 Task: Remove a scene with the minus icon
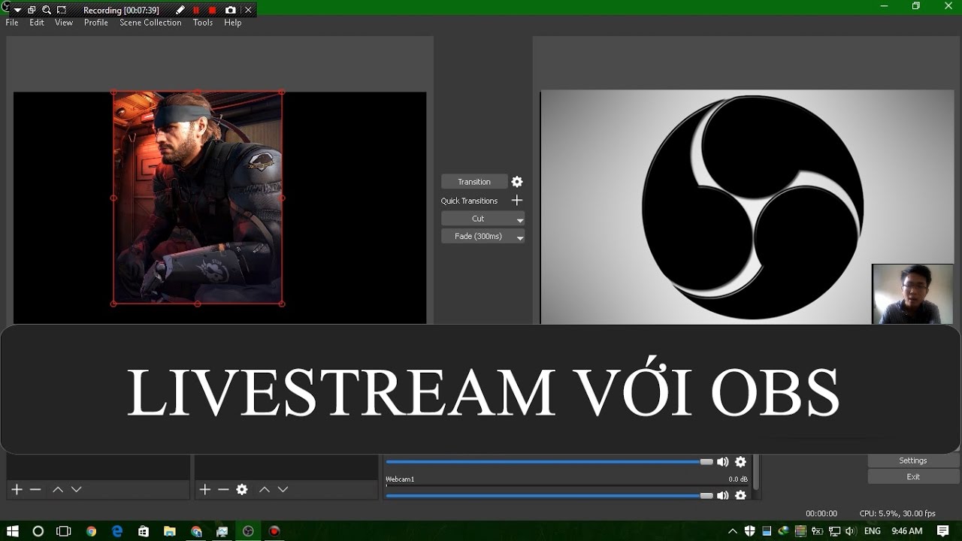[35, 489]
